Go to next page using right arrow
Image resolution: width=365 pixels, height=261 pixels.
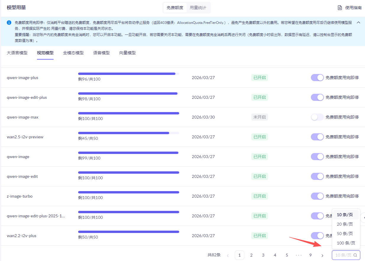[x=322, y=255]
